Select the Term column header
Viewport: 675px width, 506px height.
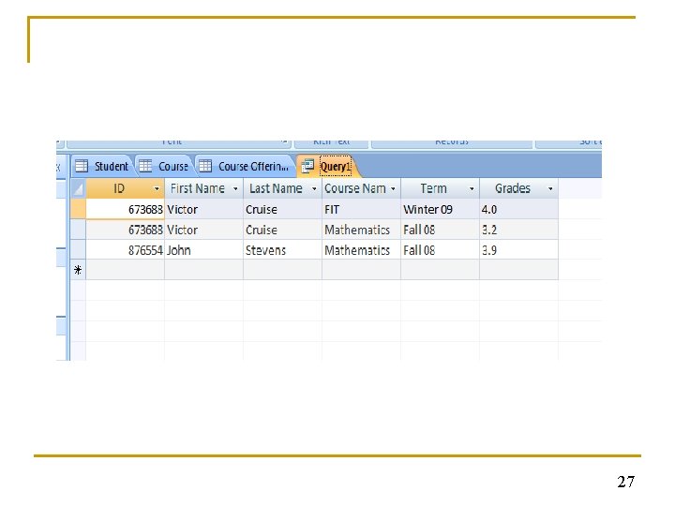coord(440,188)
